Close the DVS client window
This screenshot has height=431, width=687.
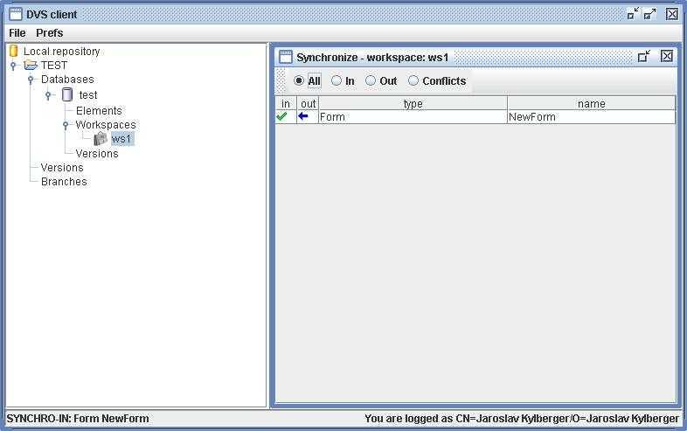(x=672, y=14)
